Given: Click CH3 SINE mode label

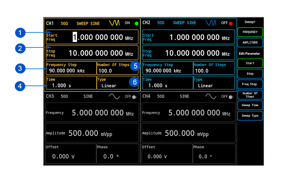Looking at the screenshot, I should tap(88, 96).
